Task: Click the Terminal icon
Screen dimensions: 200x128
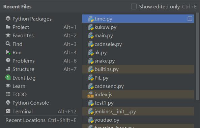Action: 8,111
